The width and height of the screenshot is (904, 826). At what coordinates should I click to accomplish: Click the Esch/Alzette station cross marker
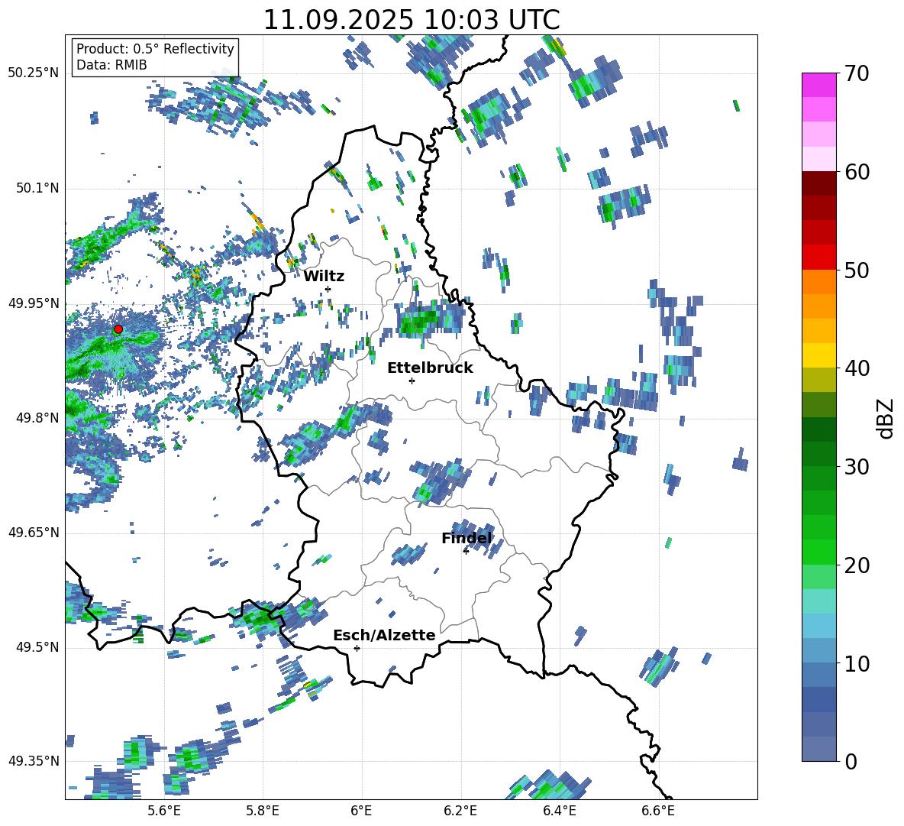pyautogui.click(x=357, y=648)
